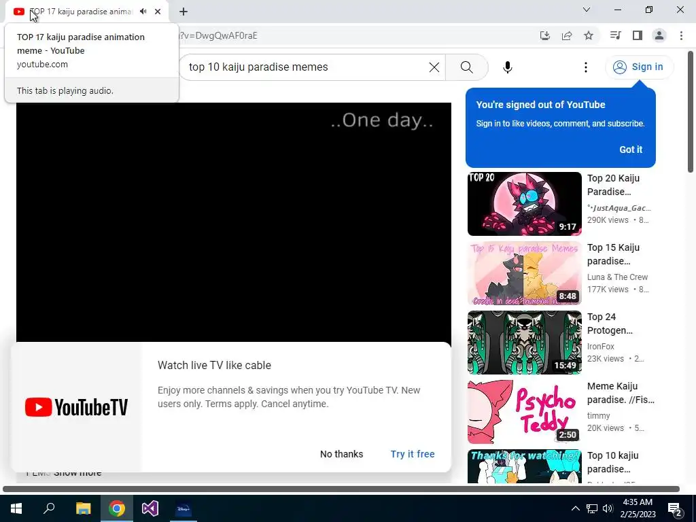This screenshot has width=696, height=522.
Task: Open the Psycho Teddy video thumbnail
Action: (524, 411)
